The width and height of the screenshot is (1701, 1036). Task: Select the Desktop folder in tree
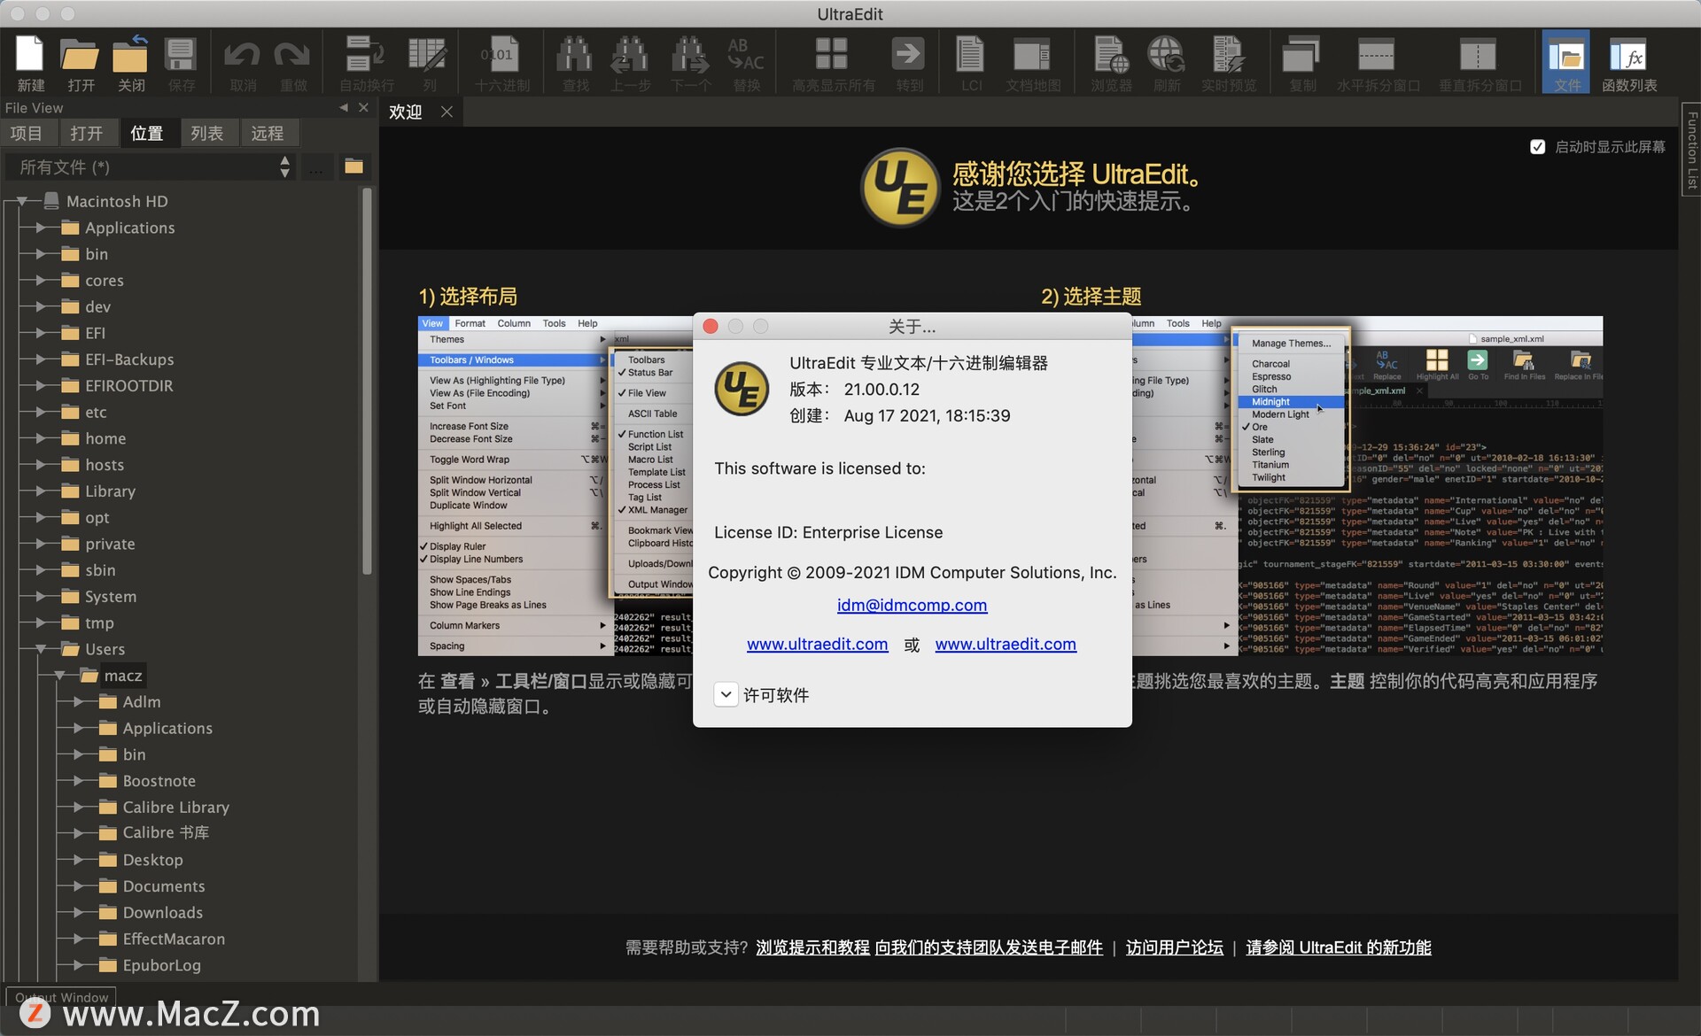point(152,860)
